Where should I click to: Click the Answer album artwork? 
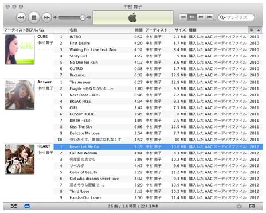click(x=19, y=95)
